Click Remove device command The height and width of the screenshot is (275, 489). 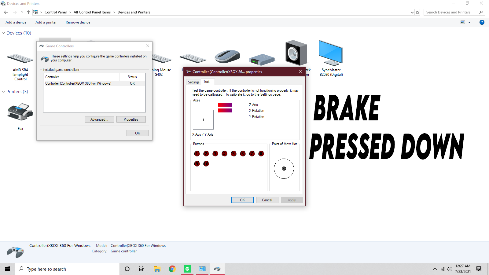point(78,22)
